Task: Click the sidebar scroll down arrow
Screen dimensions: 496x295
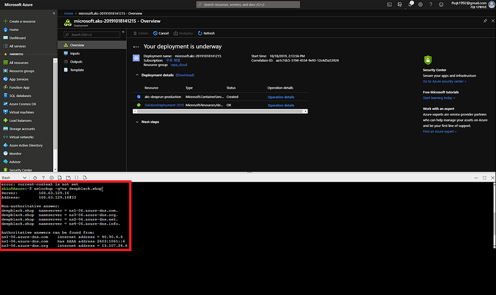Action: click(x=56, y=170)
